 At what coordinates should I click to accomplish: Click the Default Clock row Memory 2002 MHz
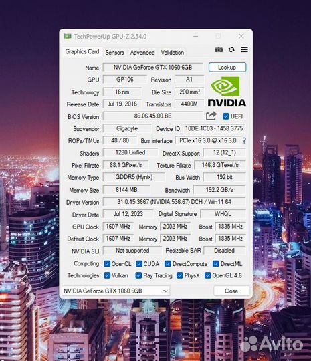coord(175,239)
